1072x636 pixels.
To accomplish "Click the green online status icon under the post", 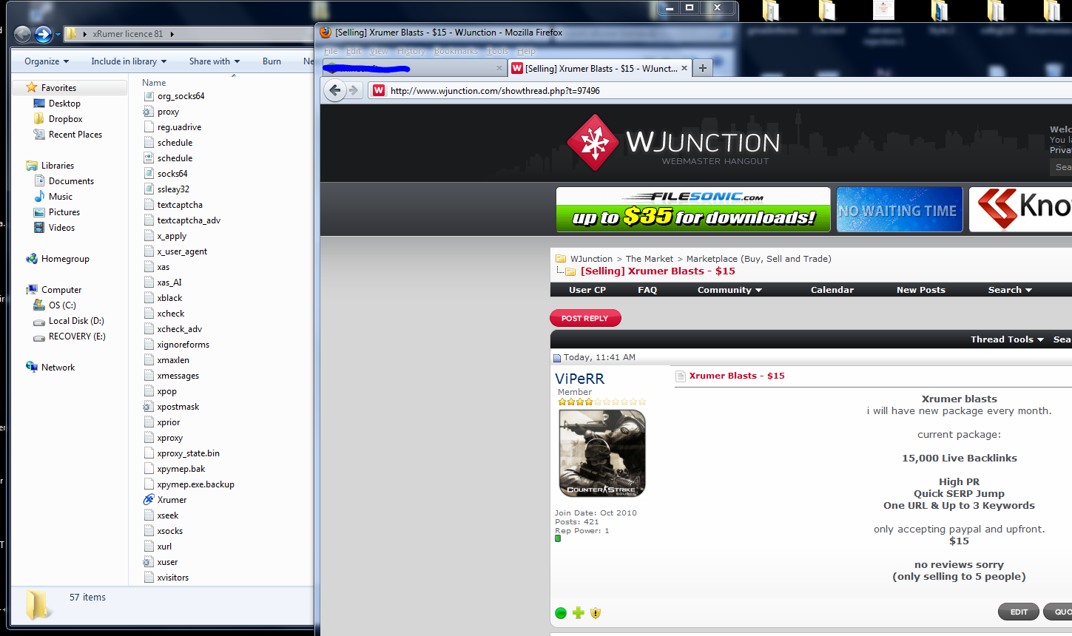I will pos(561,613).
